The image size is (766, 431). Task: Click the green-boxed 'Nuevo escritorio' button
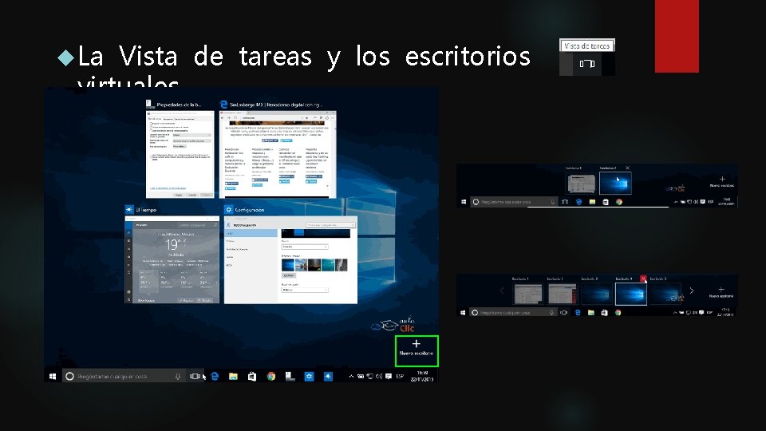417,351
